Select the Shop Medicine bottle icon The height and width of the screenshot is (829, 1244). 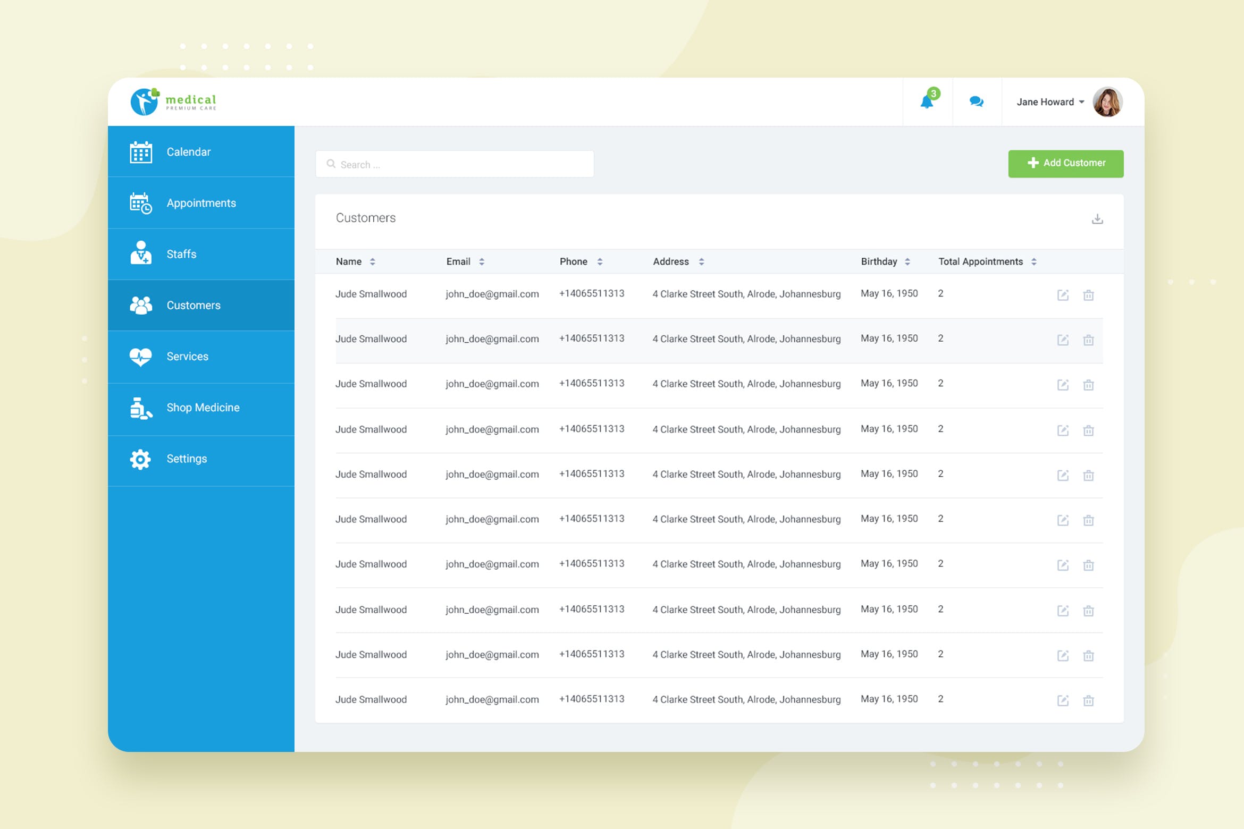(x=140, y=408)
